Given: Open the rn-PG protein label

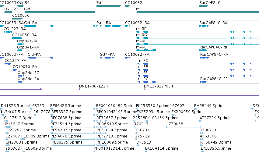Looking at the screenshot, I should coord(143,61).
